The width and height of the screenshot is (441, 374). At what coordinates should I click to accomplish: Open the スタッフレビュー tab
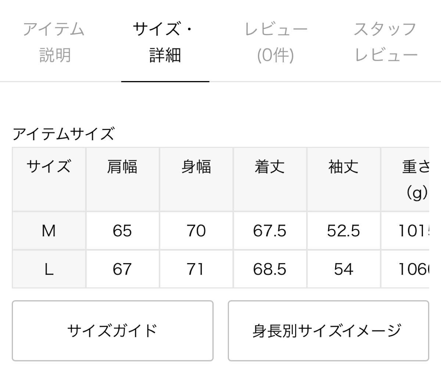(x=386, y=42)
